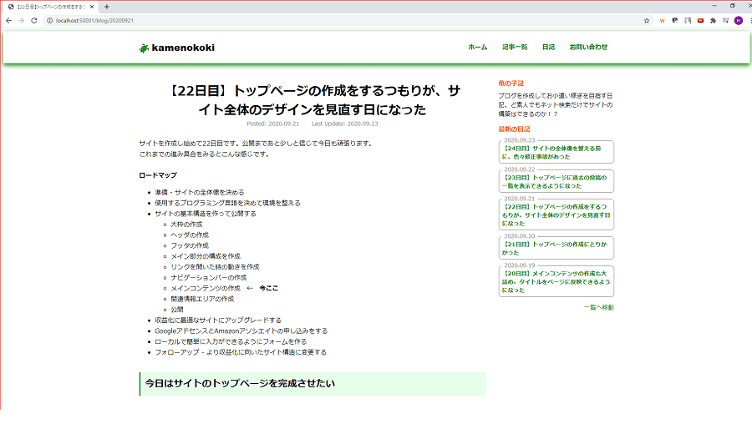The image size is (752, 429).
Task: Reload the page with the refresh icon
Action: point(34,20)
